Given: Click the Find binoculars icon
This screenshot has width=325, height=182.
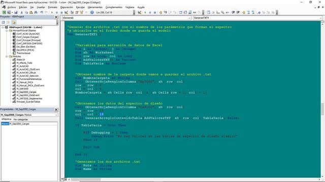Looking at the screenshot, I should click(x=36, y=12).
